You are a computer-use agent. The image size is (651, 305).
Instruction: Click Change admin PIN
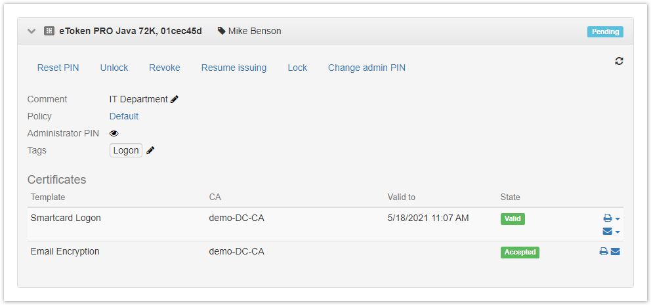tap(366, 68)
